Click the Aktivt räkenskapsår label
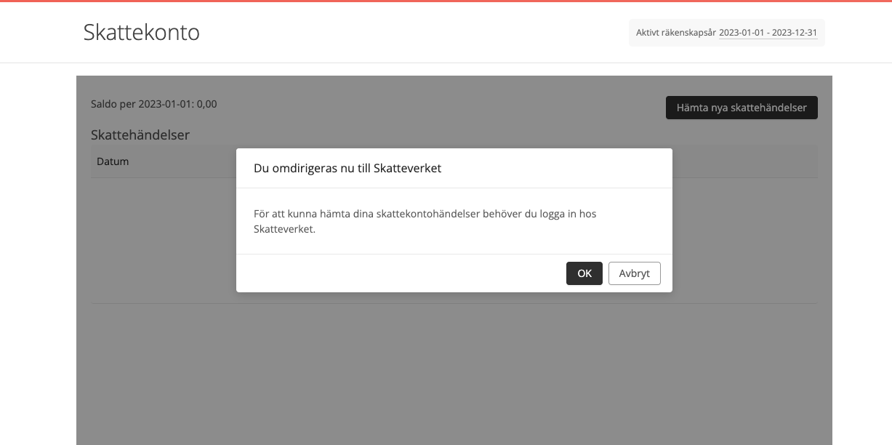 click(676, 33)
